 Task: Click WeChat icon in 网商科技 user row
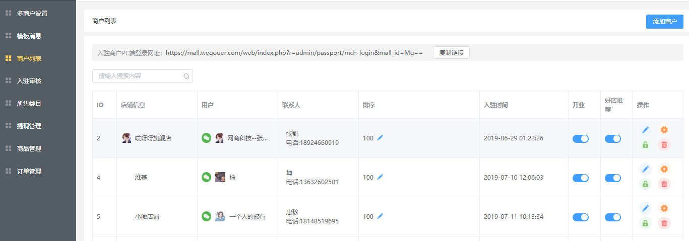[206, 138]
